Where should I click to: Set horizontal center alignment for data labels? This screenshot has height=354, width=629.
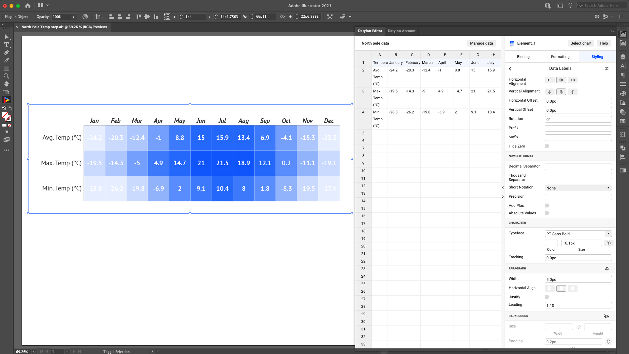click(x=561, y=80)
